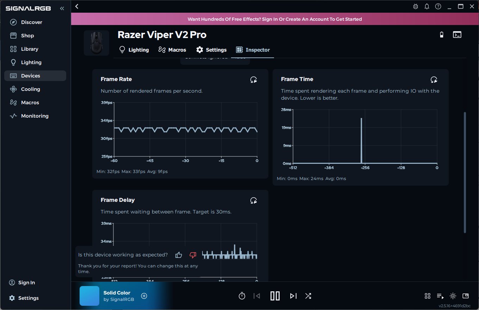Open the Shop page
This screenshot has width=479, height=310.
pyautogui.click(x=35, y=36)
